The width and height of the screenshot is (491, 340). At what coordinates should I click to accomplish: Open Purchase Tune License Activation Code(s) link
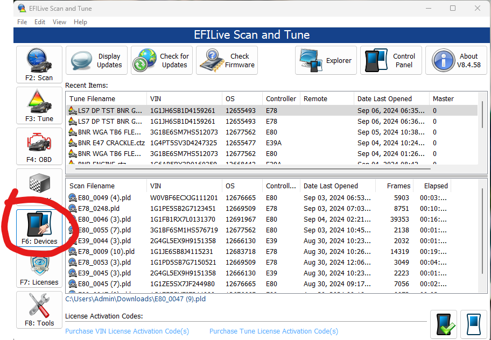[273, 331]
